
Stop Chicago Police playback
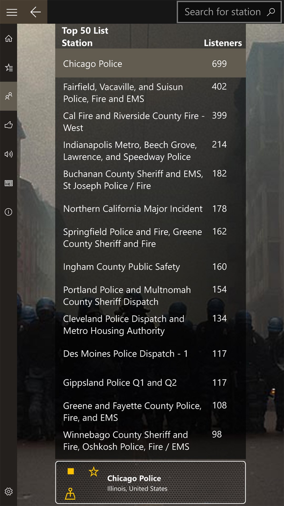click(x=70, y=471)
